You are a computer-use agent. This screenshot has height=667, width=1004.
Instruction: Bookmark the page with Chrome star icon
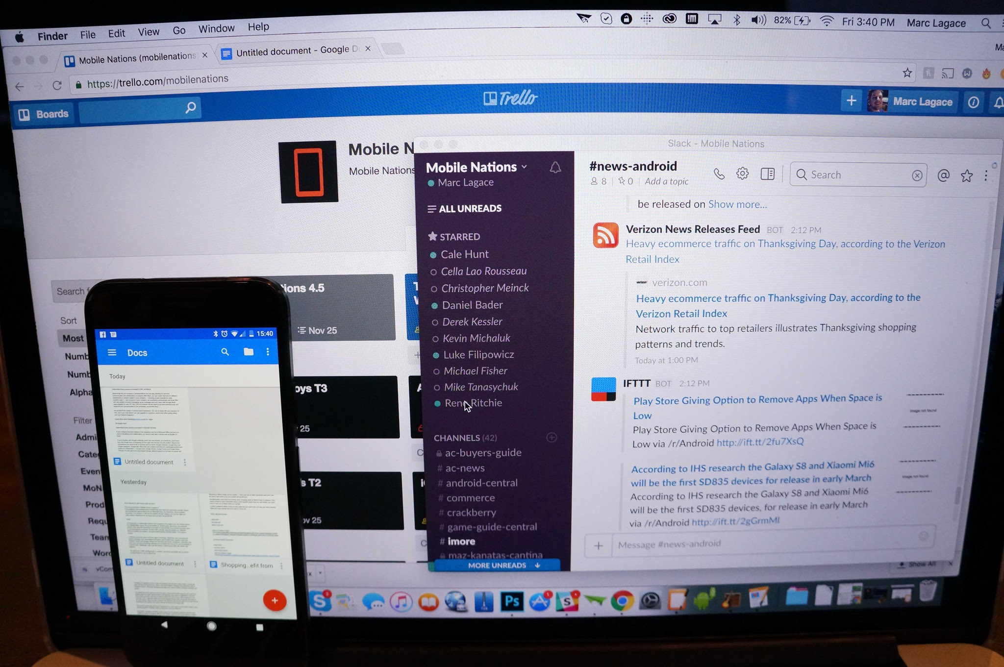pos(907,73)
